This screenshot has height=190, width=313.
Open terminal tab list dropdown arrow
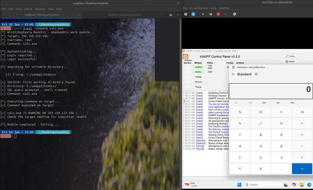pyautogui.click(x=177, y=15)
